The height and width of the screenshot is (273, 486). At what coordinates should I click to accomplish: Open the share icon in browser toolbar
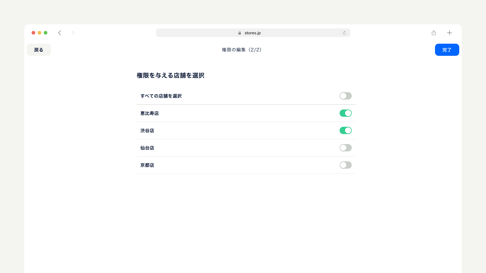click(434, 33)
